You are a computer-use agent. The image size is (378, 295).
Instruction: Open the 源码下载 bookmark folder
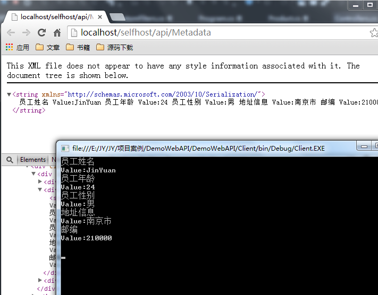114,47
